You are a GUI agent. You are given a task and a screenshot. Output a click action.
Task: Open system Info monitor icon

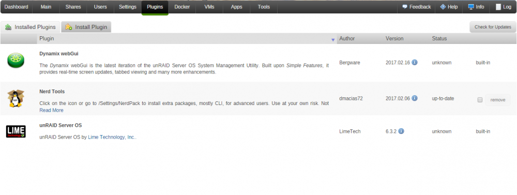(471, 7)
